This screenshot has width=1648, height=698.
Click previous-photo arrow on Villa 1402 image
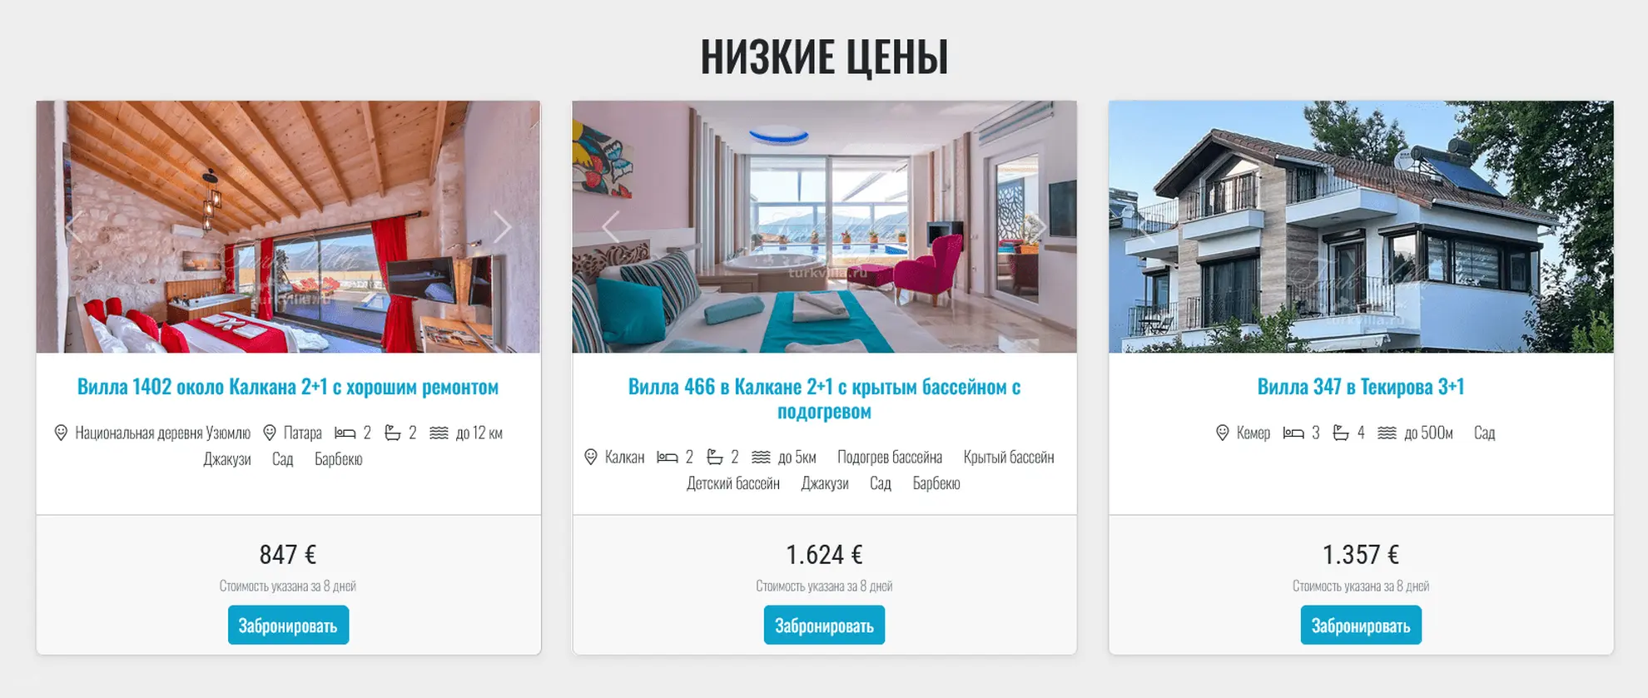[x=74, y=226]
